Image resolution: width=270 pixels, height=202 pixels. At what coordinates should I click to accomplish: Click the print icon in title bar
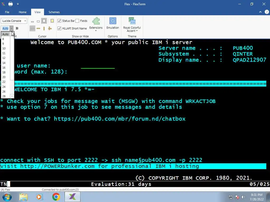11,4
